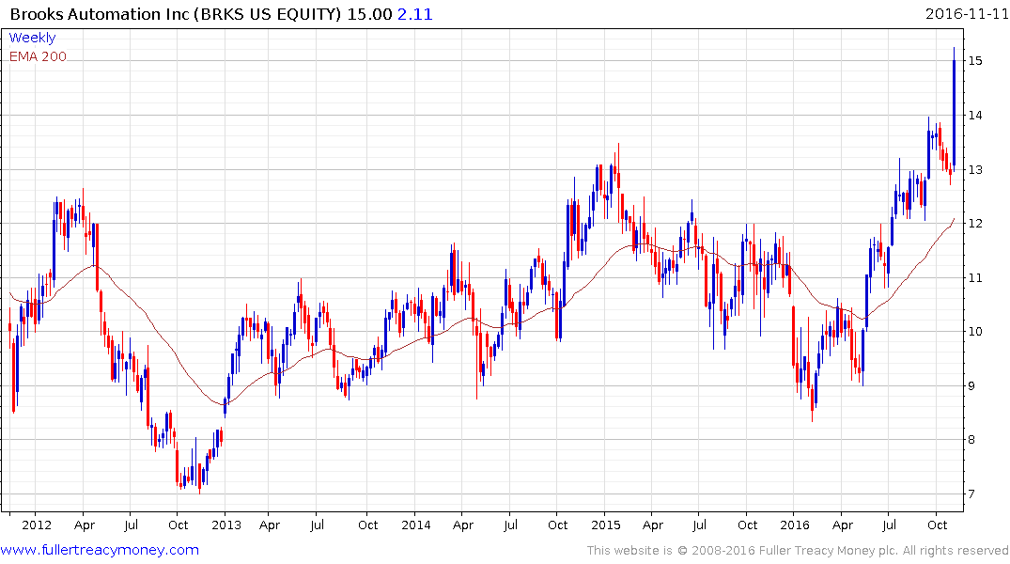This screenshot has width=1010, height=564.
Task: Click the last price value 15.00
Action: 370,14
